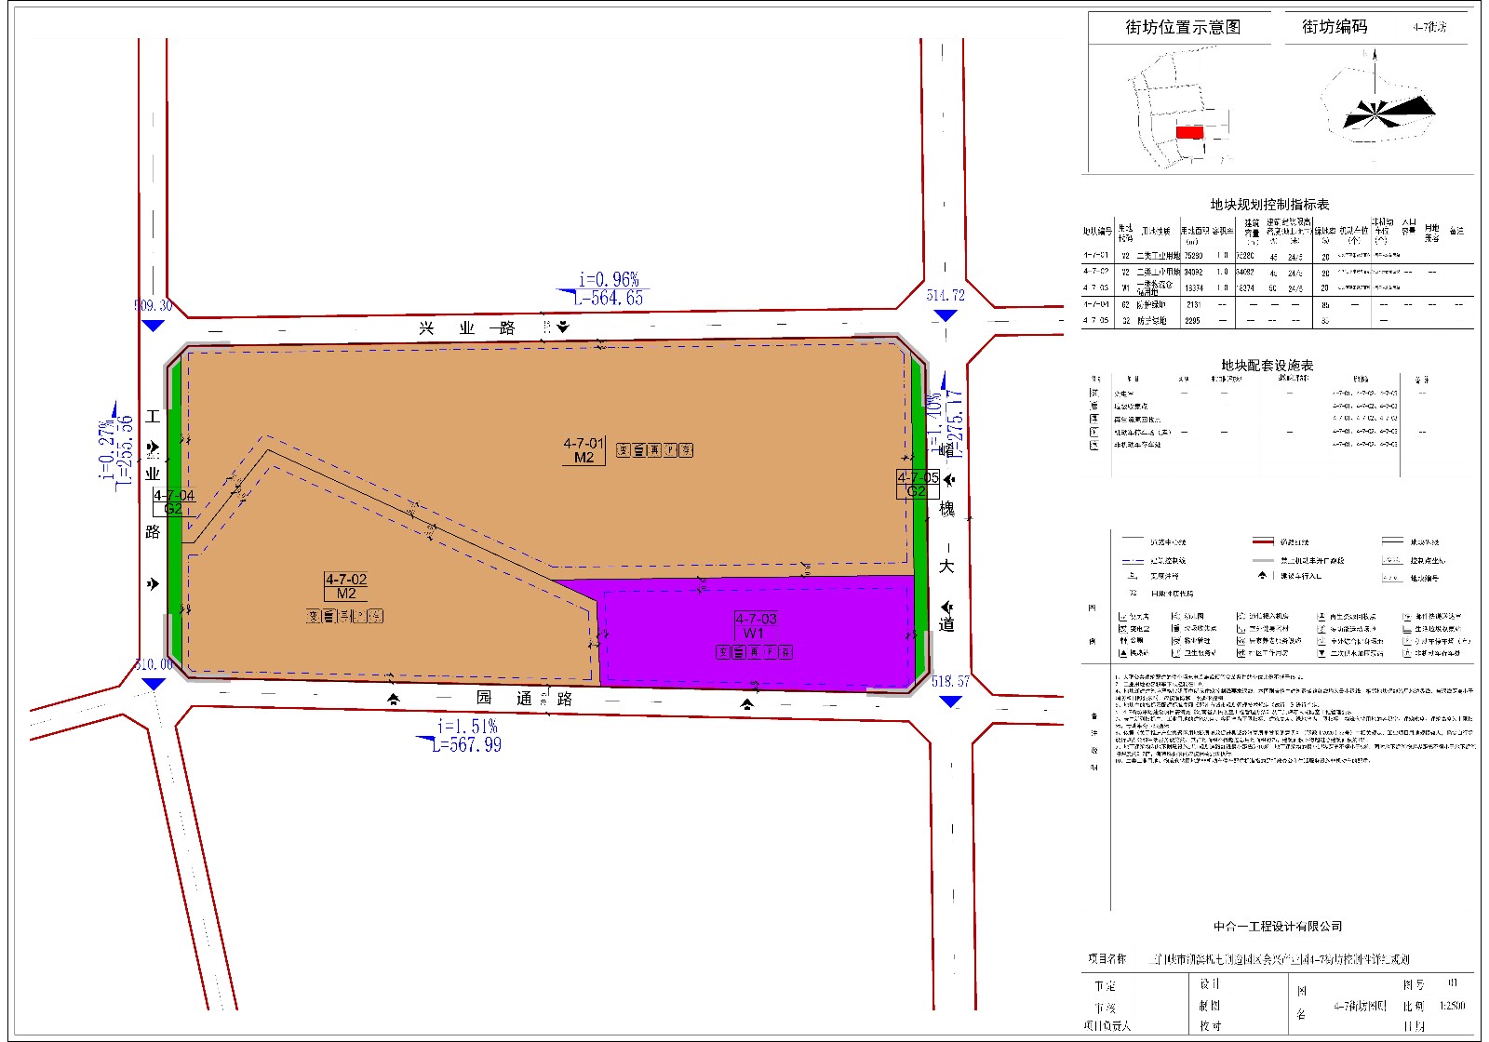The height and width of the screenshot is (1042, 1489).
Task: Click the parcel label 4-7-02 M2
Action: pos(346,586)
